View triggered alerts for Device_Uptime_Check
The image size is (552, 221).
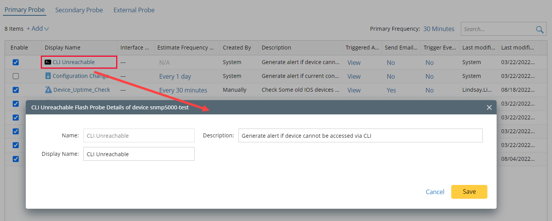[x=354, y=90]
